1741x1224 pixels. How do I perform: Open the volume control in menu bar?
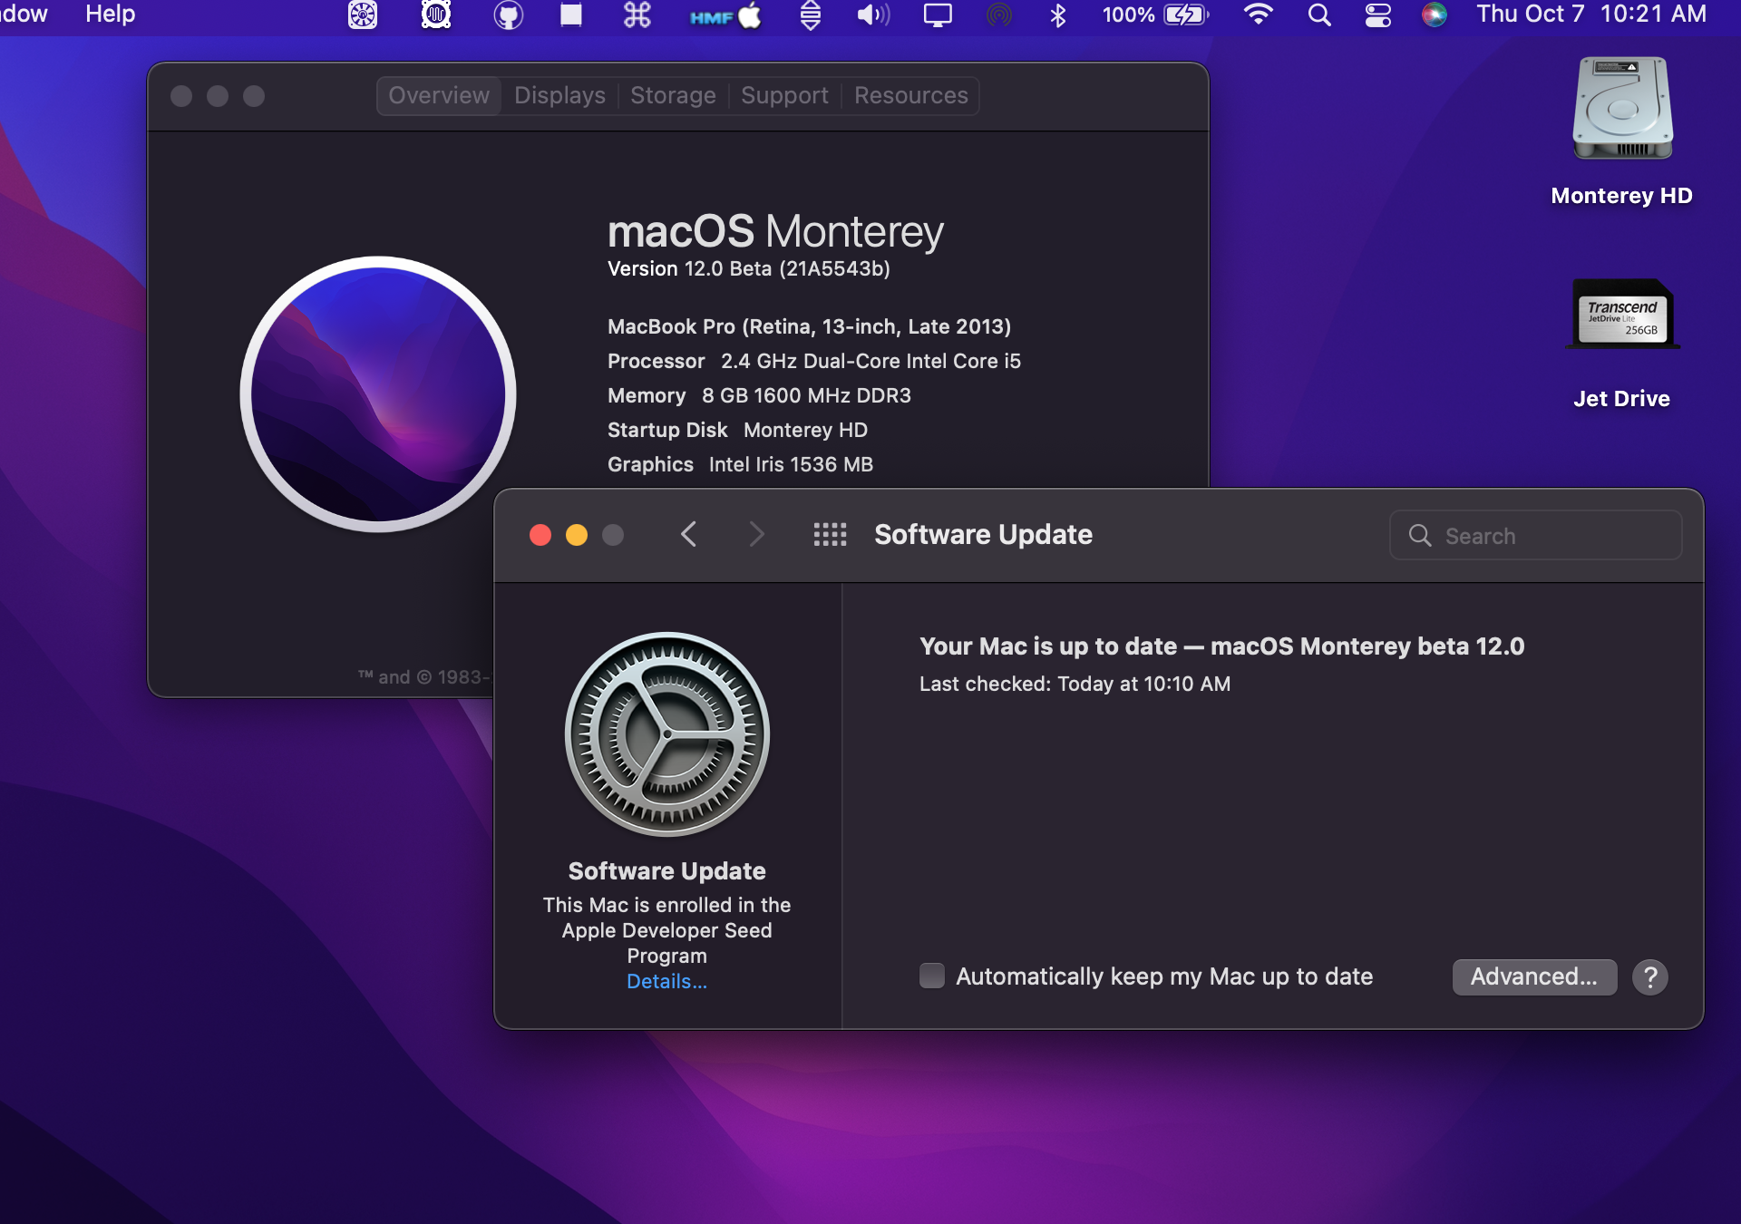873,15
